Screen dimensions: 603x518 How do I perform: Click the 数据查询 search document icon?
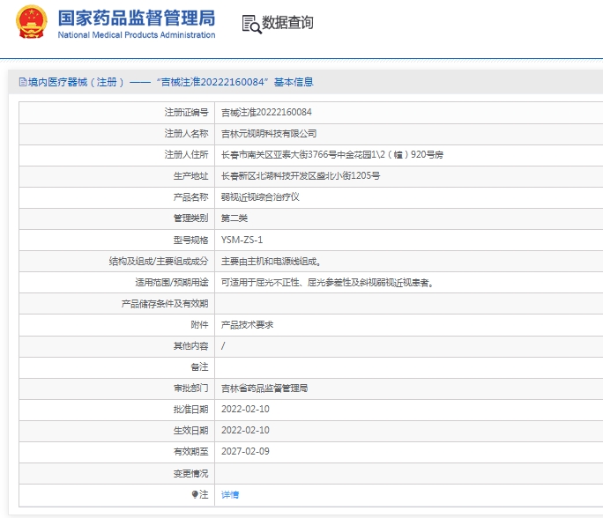pyautogui.click(x=251, y=24)
